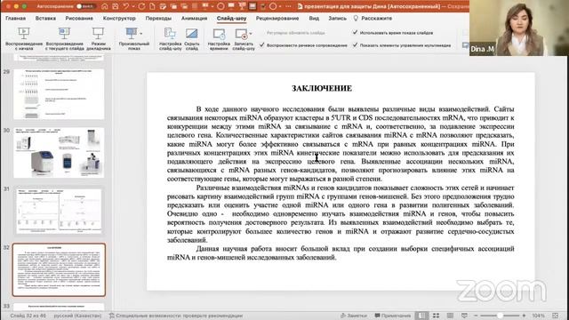Click the 104% zoom level
Screen dimensions: 569x320
tap(538, 316)
